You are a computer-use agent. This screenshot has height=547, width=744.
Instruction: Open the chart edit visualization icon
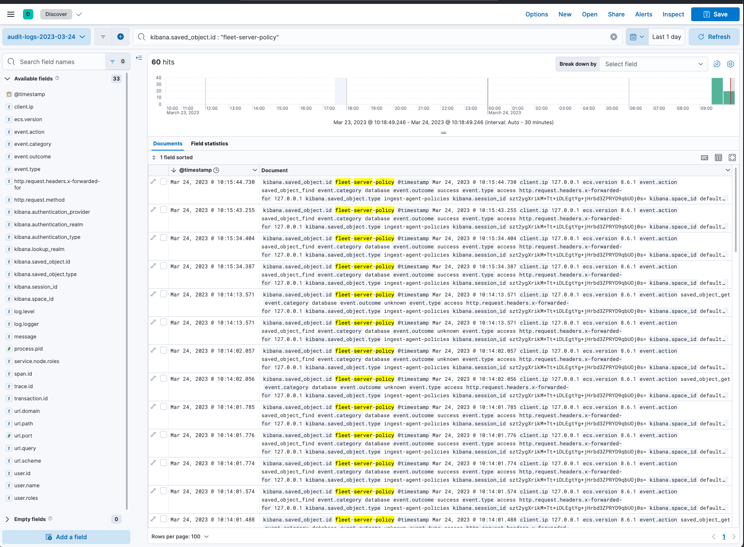(x=717, y=64)
